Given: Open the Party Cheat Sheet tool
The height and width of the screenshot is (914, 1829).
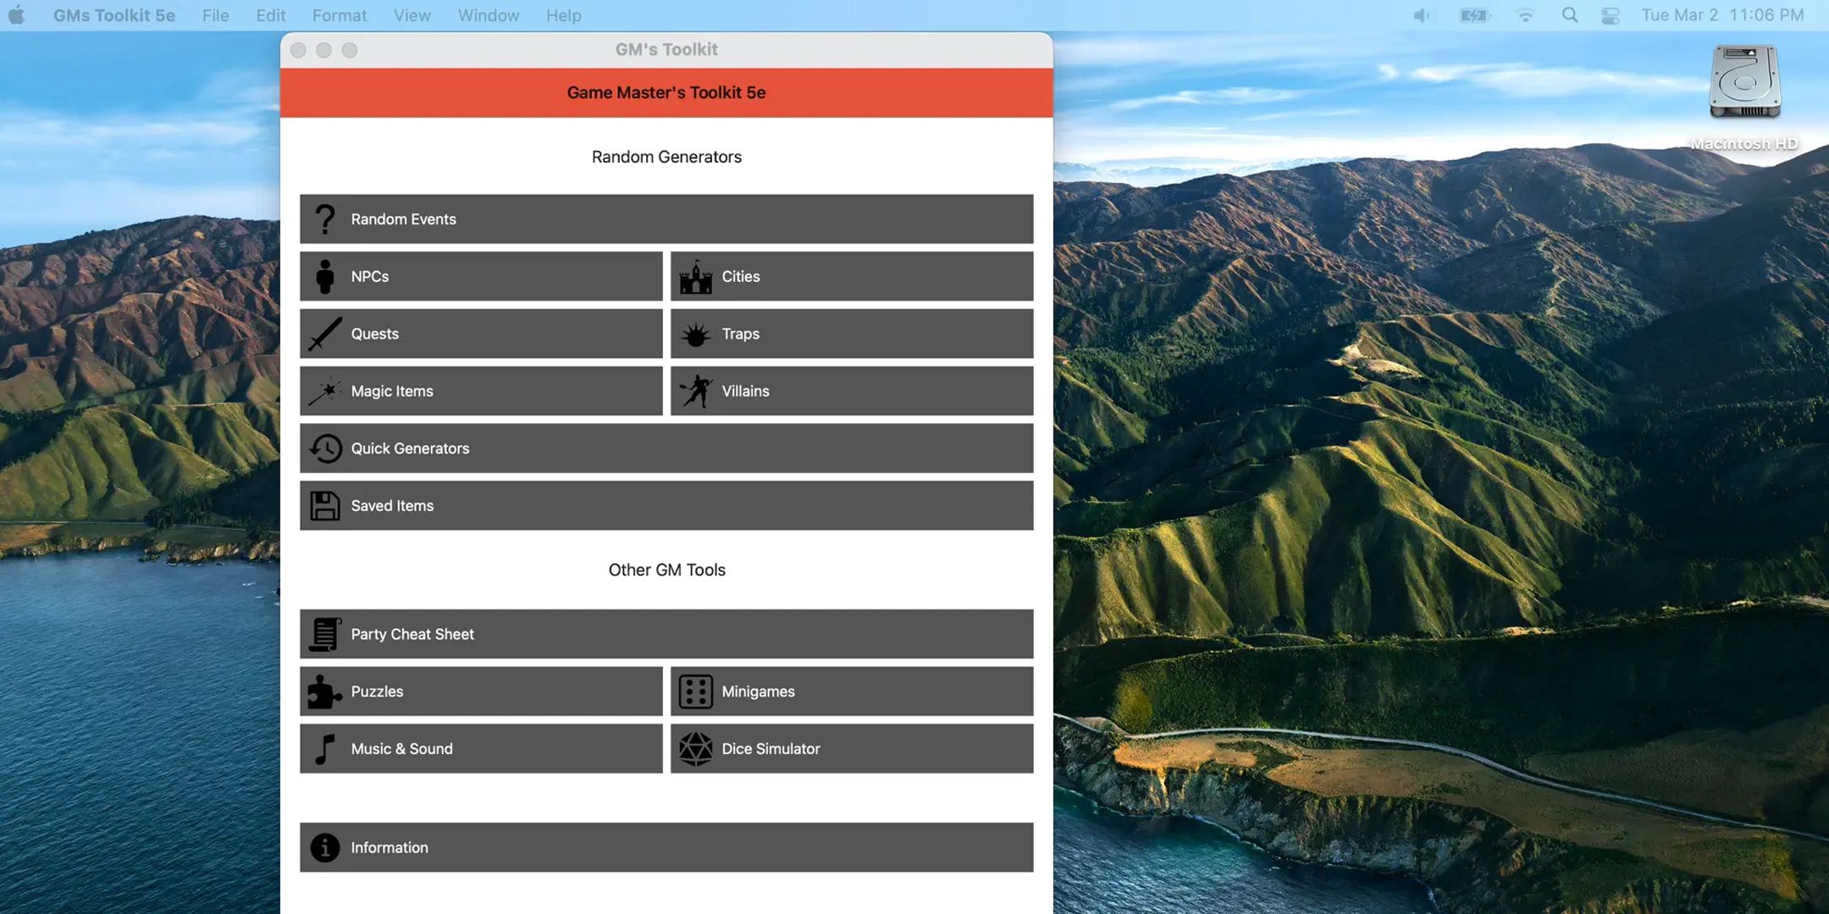Looking at the screenshot, I should 666,633.
